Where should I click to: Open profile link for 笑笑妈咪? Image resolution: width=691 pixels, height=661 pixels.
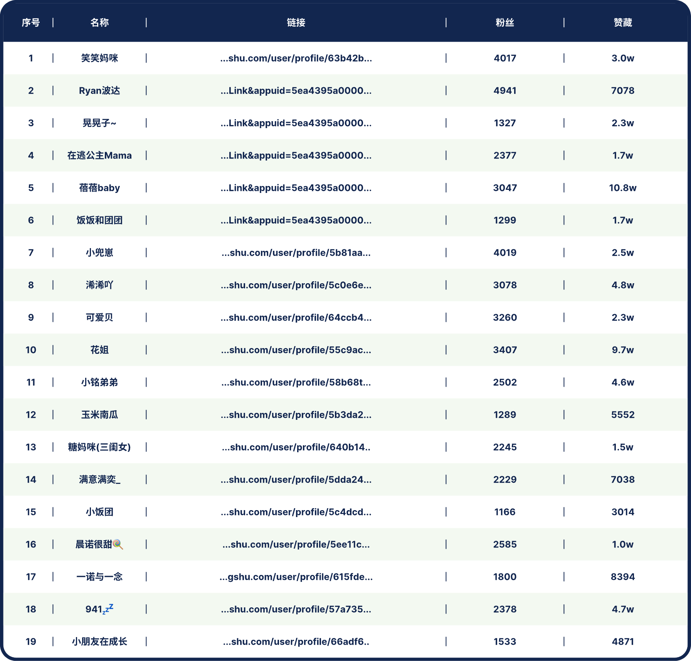[296, 58]
